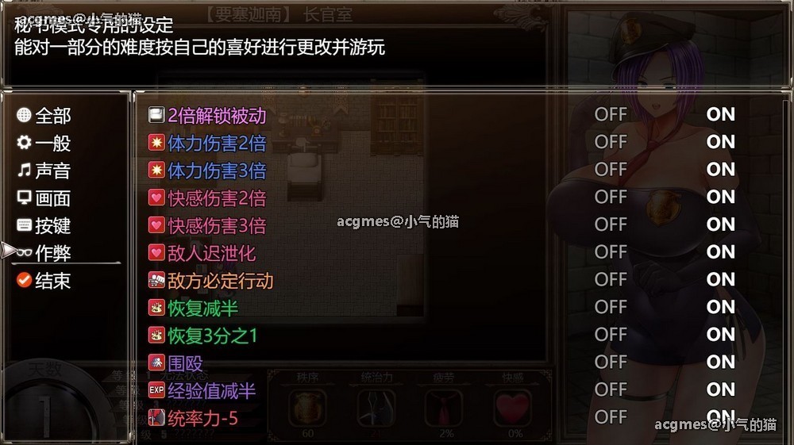
Task: Turn ON 2倍解锁被动
Action: pos(721,114)
